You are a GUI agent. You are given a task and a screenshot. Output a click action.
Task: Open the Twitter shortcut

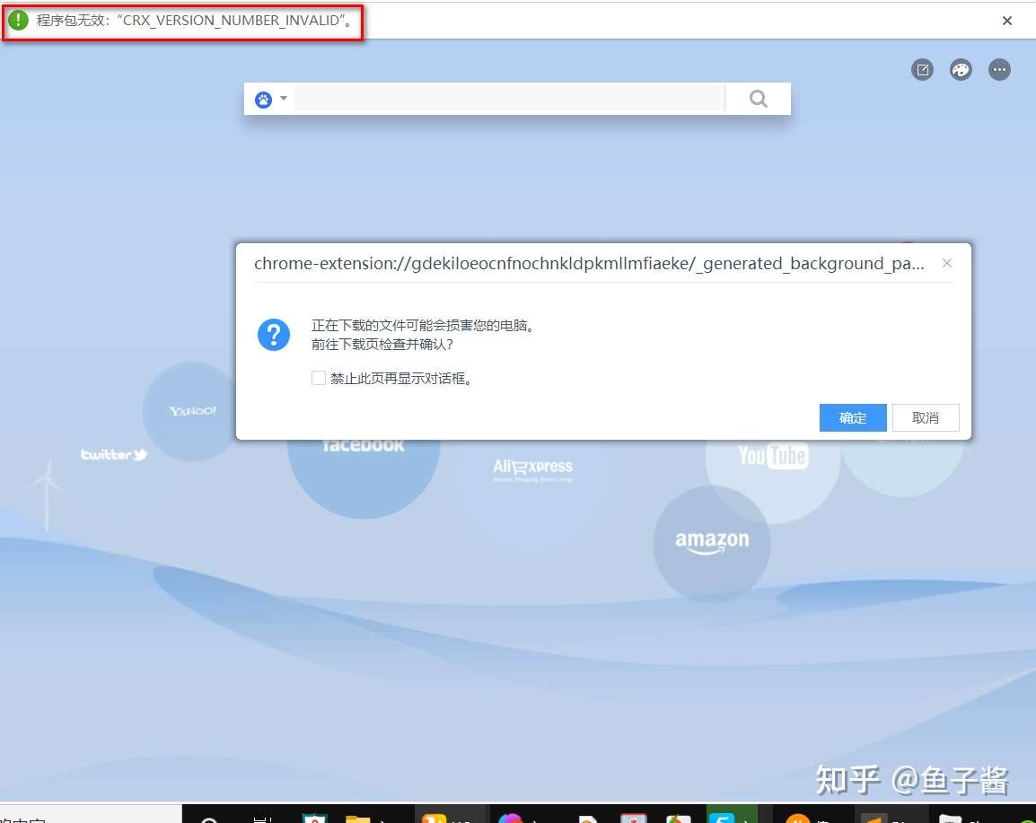pyautogui.click(x=114, y=454)
